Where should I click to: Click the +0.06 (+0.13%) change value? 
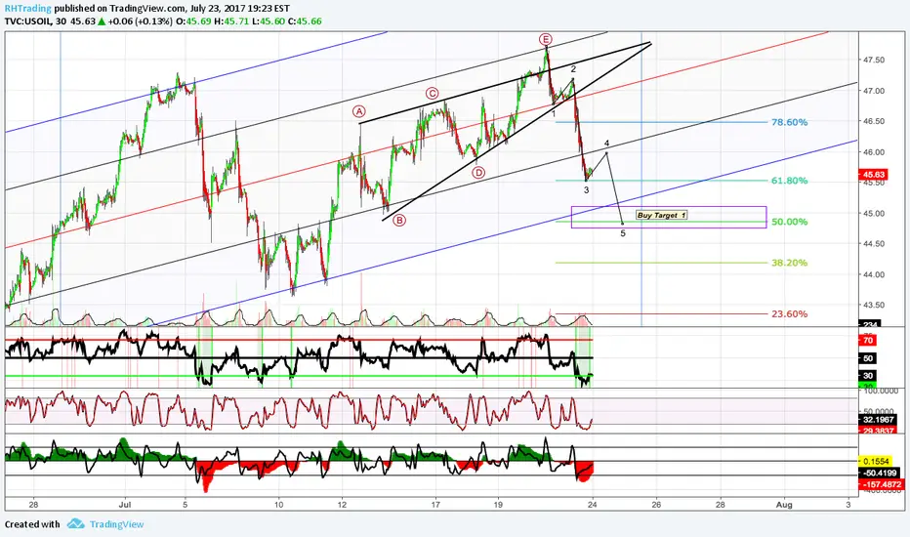pyautogui.click(x=140, y=21)
